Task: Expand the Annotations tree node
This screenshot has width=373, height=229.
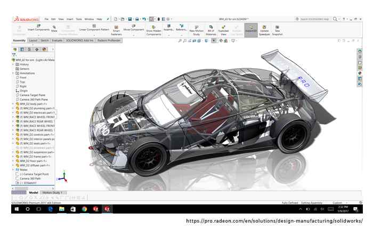Action: pos(13,73)
